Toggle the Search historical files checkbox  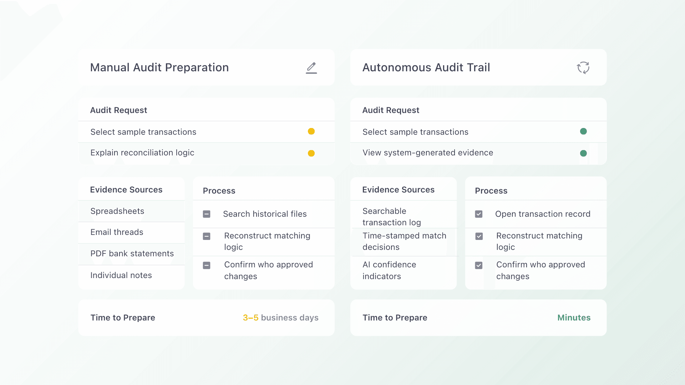pyautogui.click(x=207, y=214)
